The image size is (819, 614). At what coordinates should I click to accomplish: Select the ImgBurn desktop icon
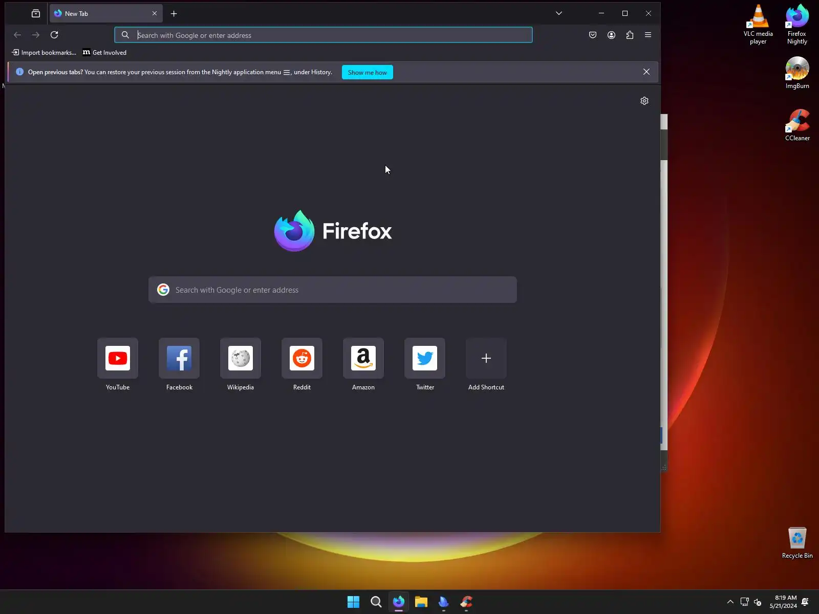point(797,73)
